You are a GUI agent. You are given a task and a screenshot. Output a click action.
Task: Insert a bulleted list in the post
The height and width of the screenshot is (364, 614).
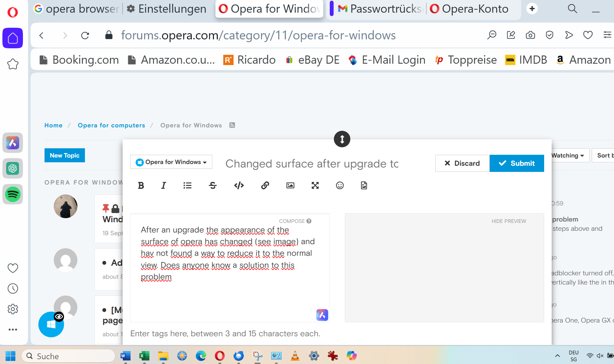[187, 186]
